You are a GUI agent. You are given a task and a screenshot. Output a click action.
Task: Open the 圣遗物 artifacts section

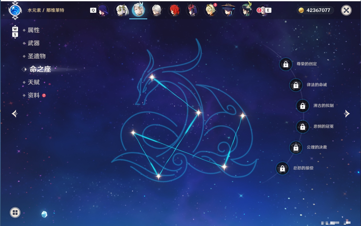click(36, 56)
